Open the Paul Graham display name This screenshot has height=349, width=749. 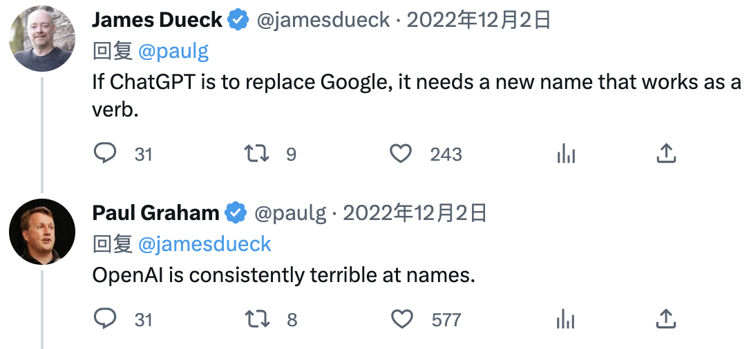coord(155,212)
